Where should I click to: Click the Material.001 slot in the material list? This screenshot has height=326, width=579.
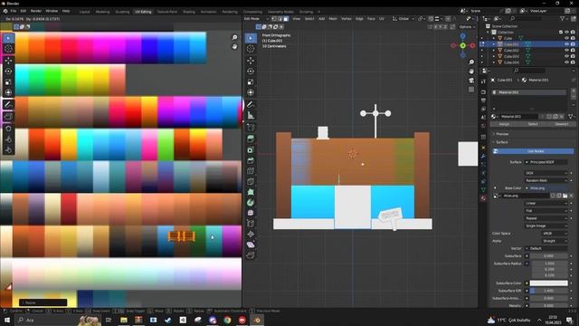click(x=528, y=92)
